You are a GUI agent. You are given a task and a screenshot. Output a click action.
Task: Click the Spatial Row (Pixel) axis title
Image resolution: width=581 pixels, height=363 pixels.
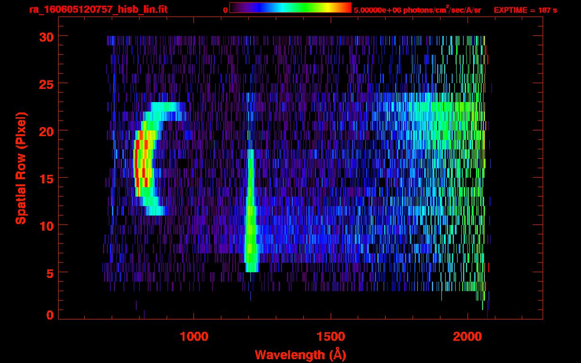21,168
